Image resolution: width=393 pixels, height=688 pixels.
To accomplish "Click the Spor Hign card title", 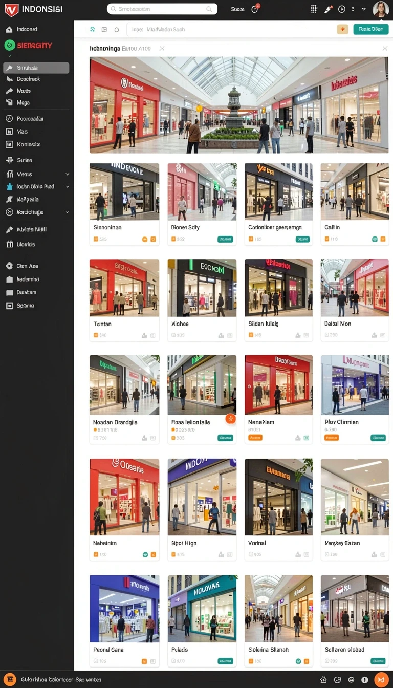I will (184, 543).
